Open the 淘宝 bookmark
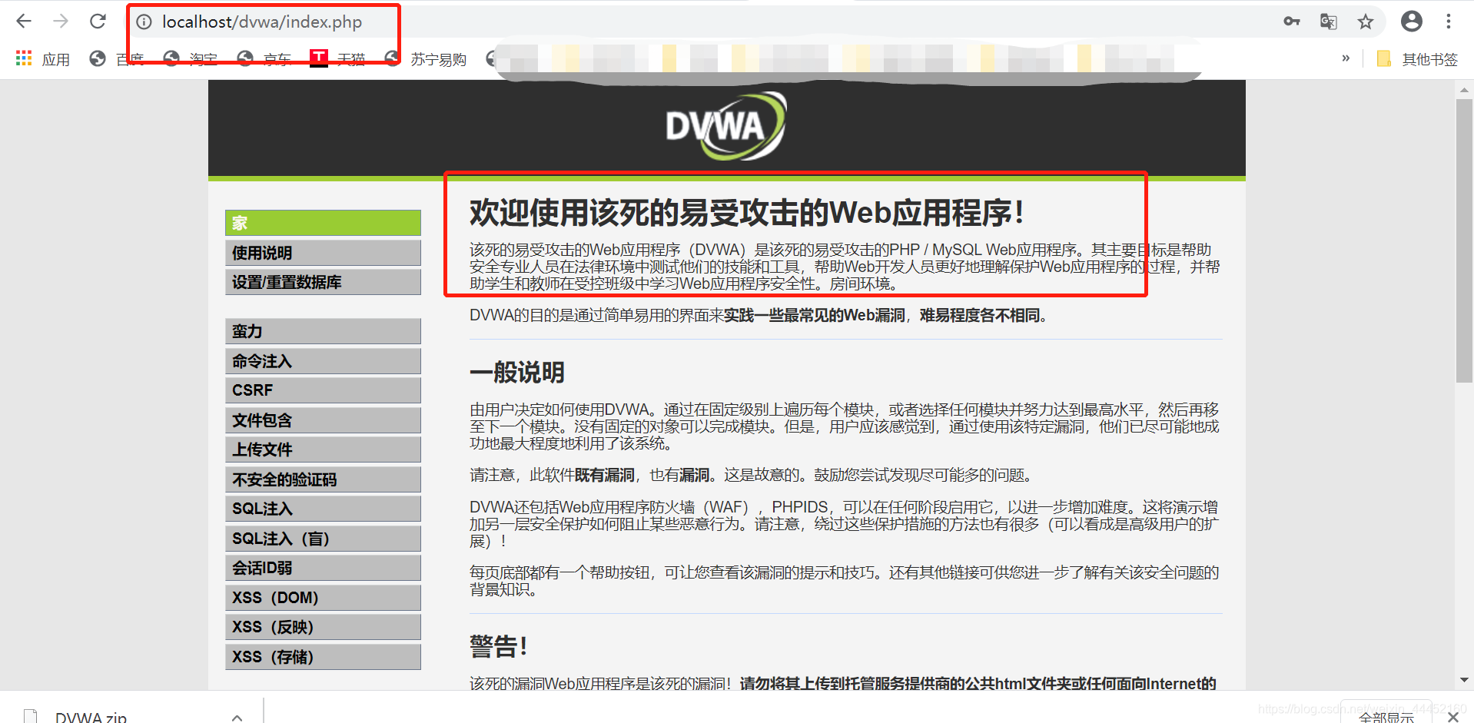1474x723 pixels. [191, 59]
